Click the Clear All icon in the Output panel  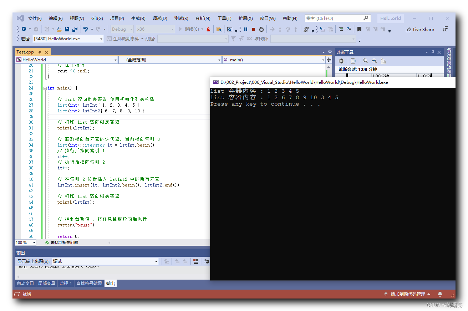coord(195,261)
